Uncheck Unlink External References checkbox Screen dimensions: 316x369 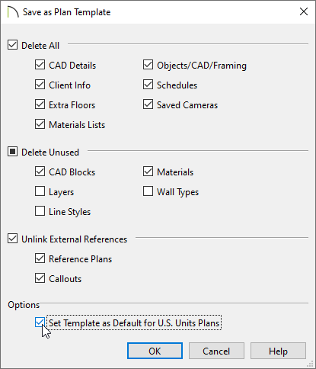click(x=12, y=239)
